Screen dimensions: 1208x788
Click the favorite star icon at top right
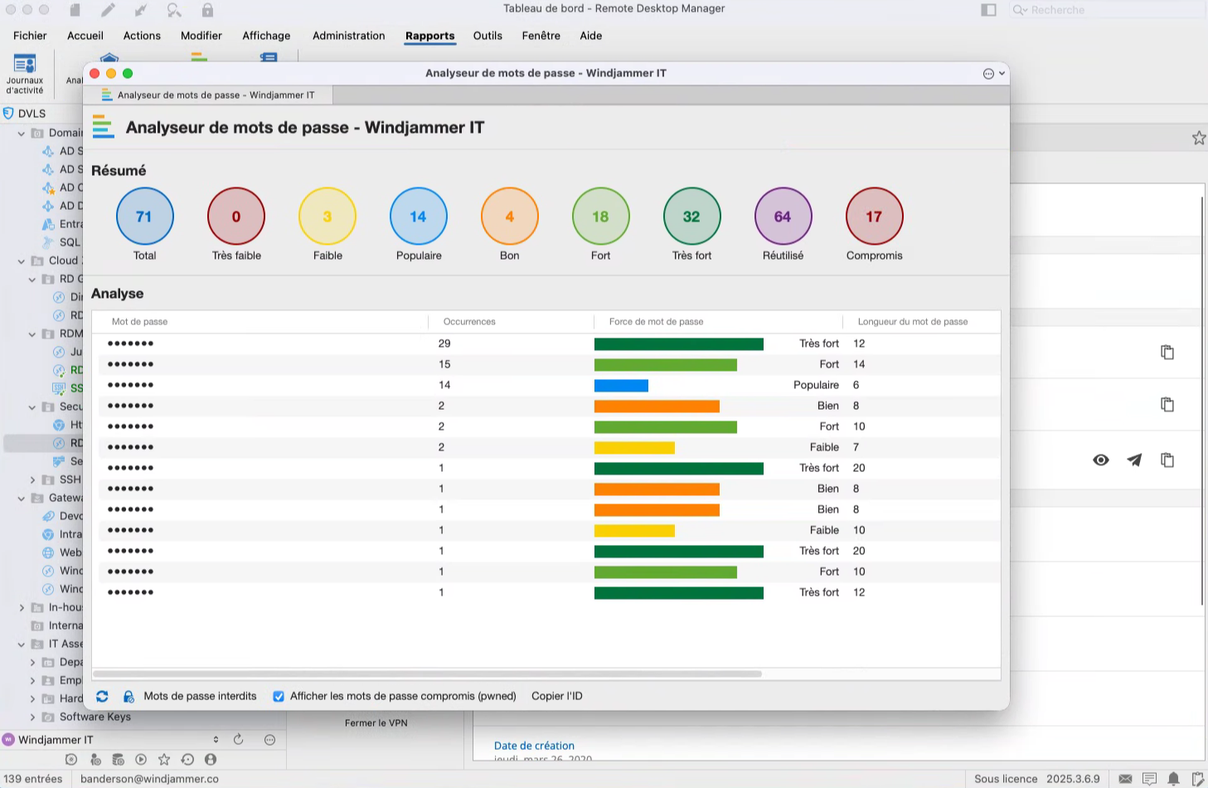pyautogui.click(x=1198, y=139)
